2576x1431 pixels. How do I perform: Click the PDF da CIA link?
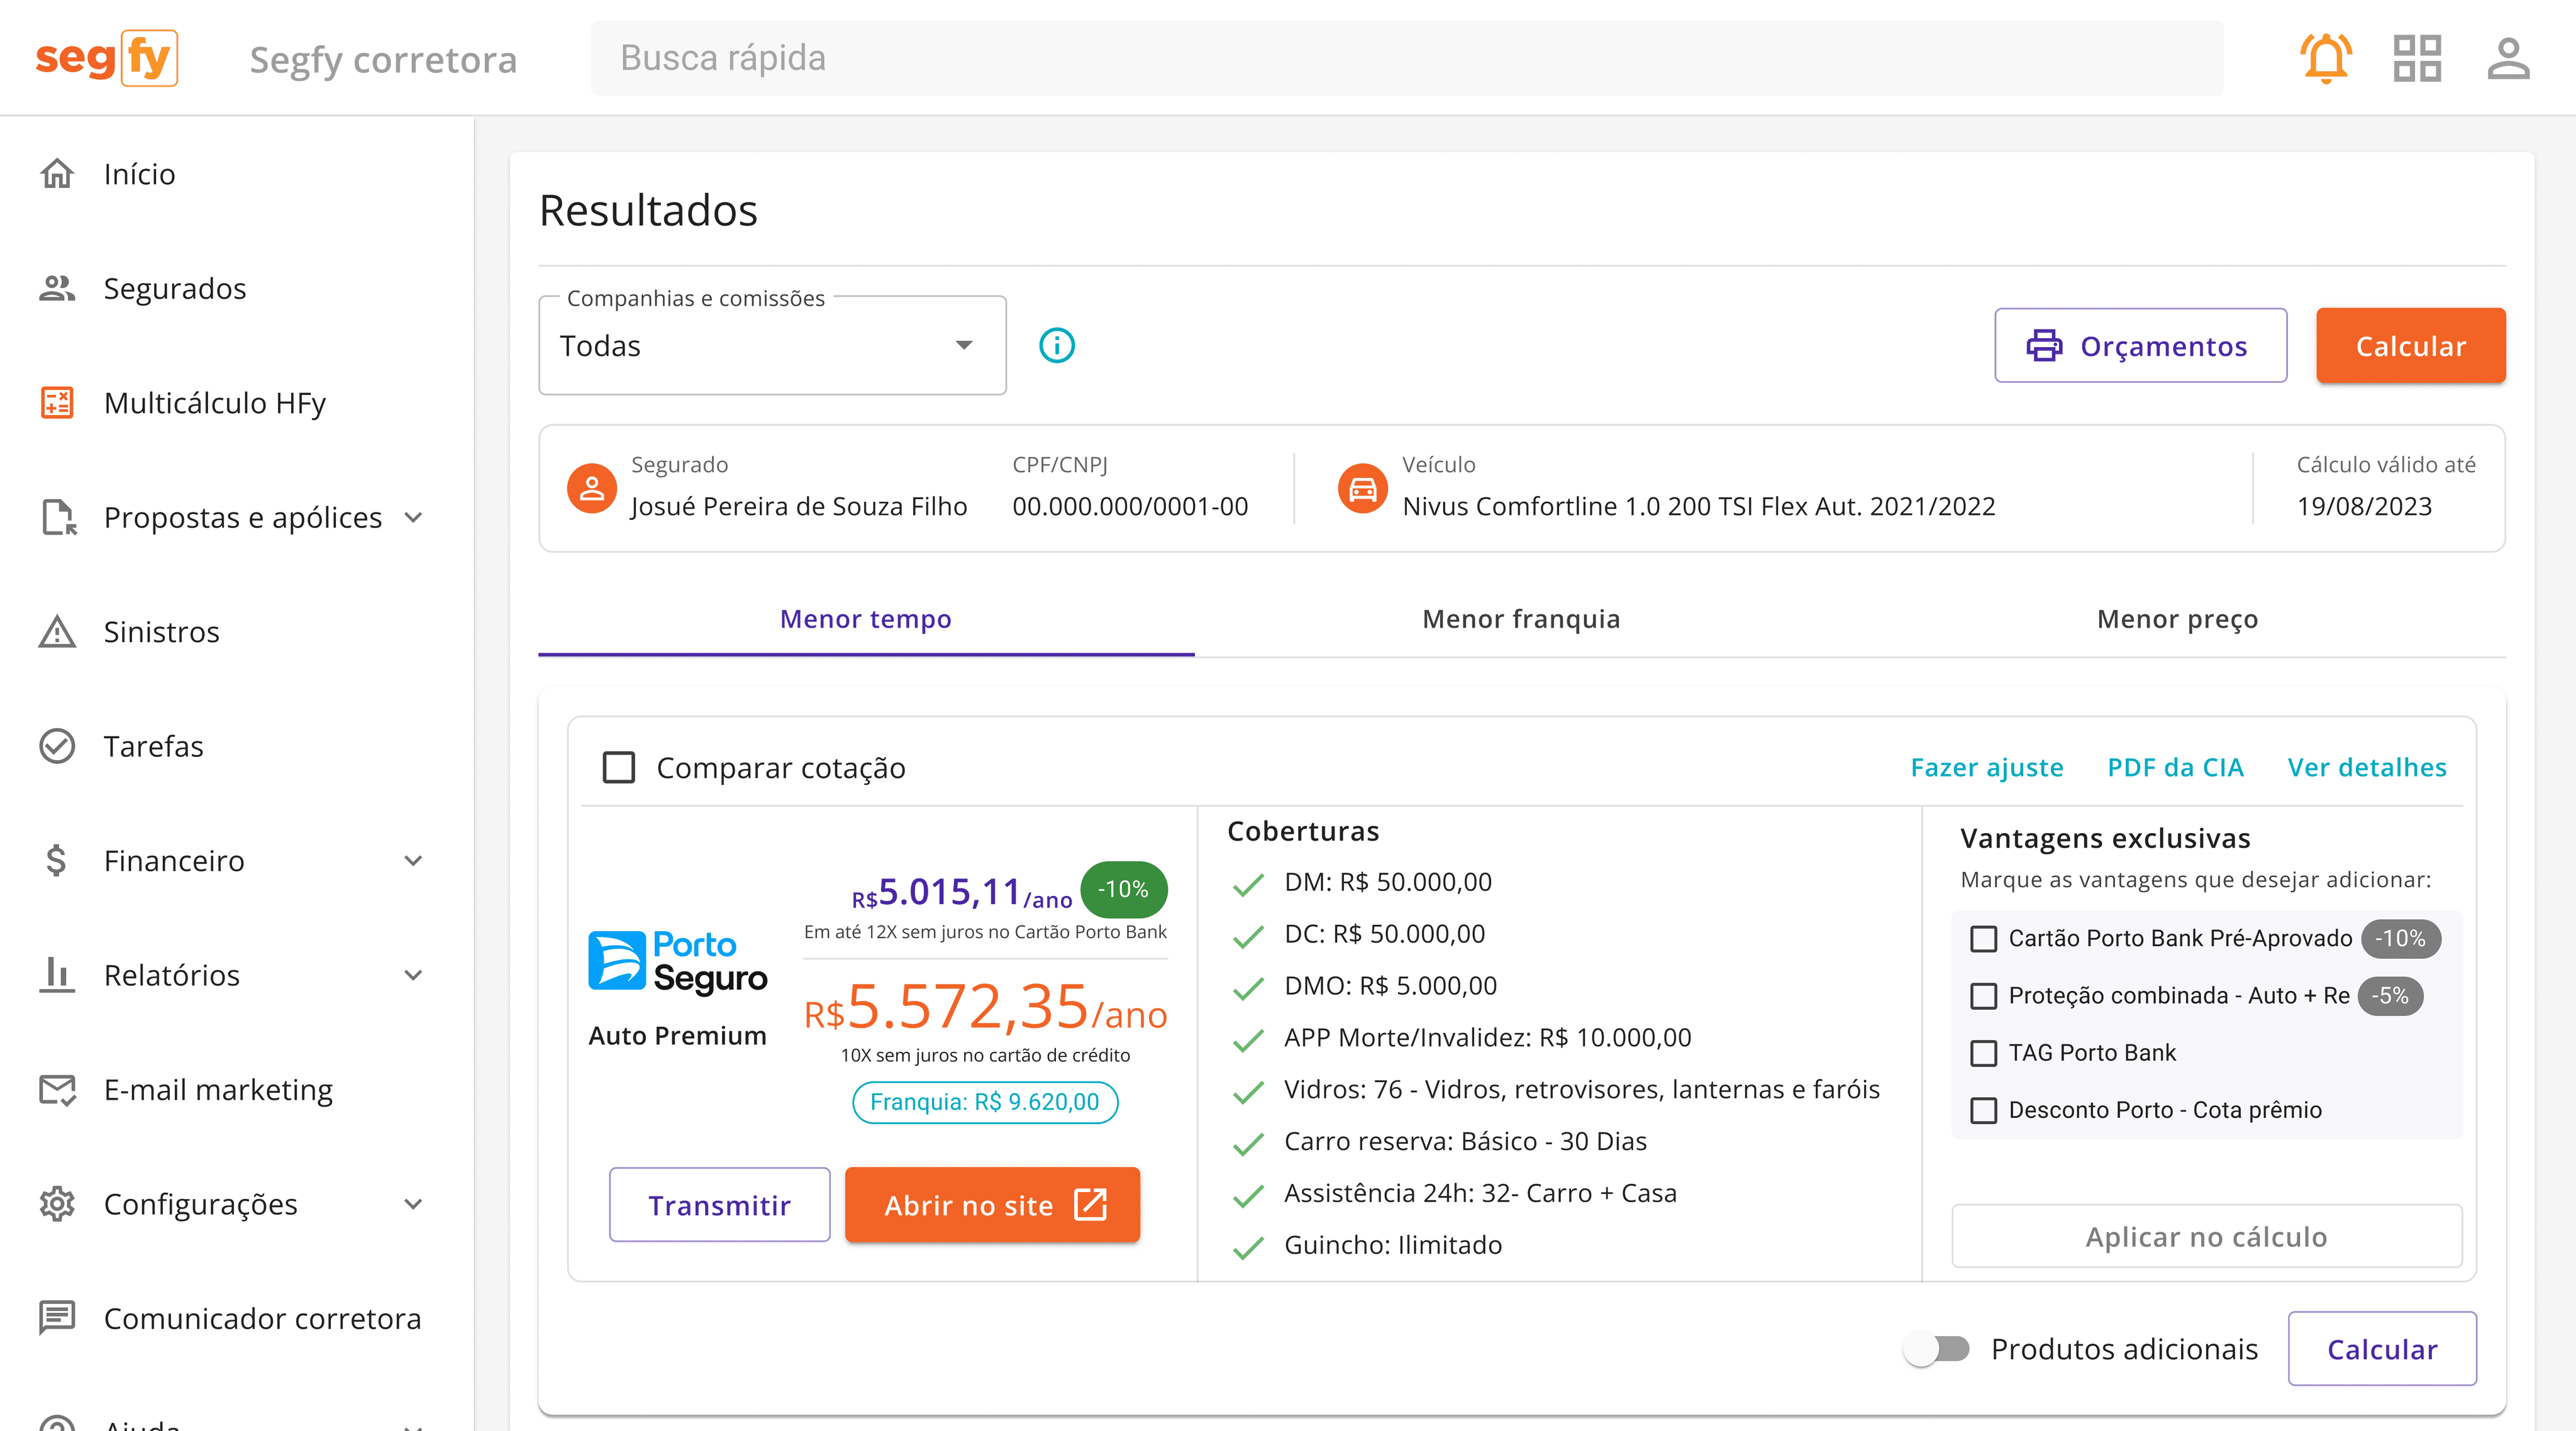2175,767
